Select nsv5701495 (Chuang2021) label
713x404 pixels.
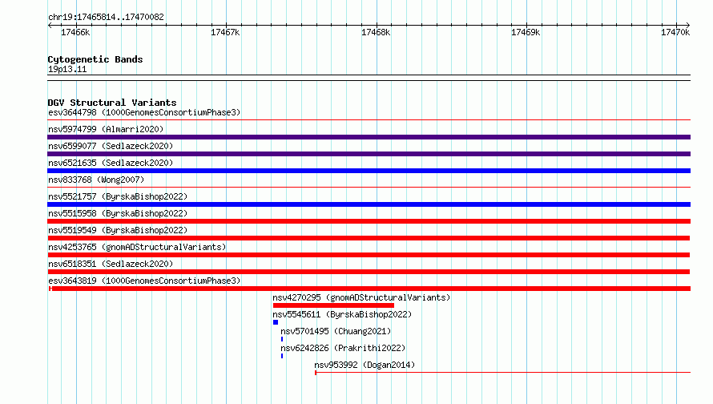point(336,331)
